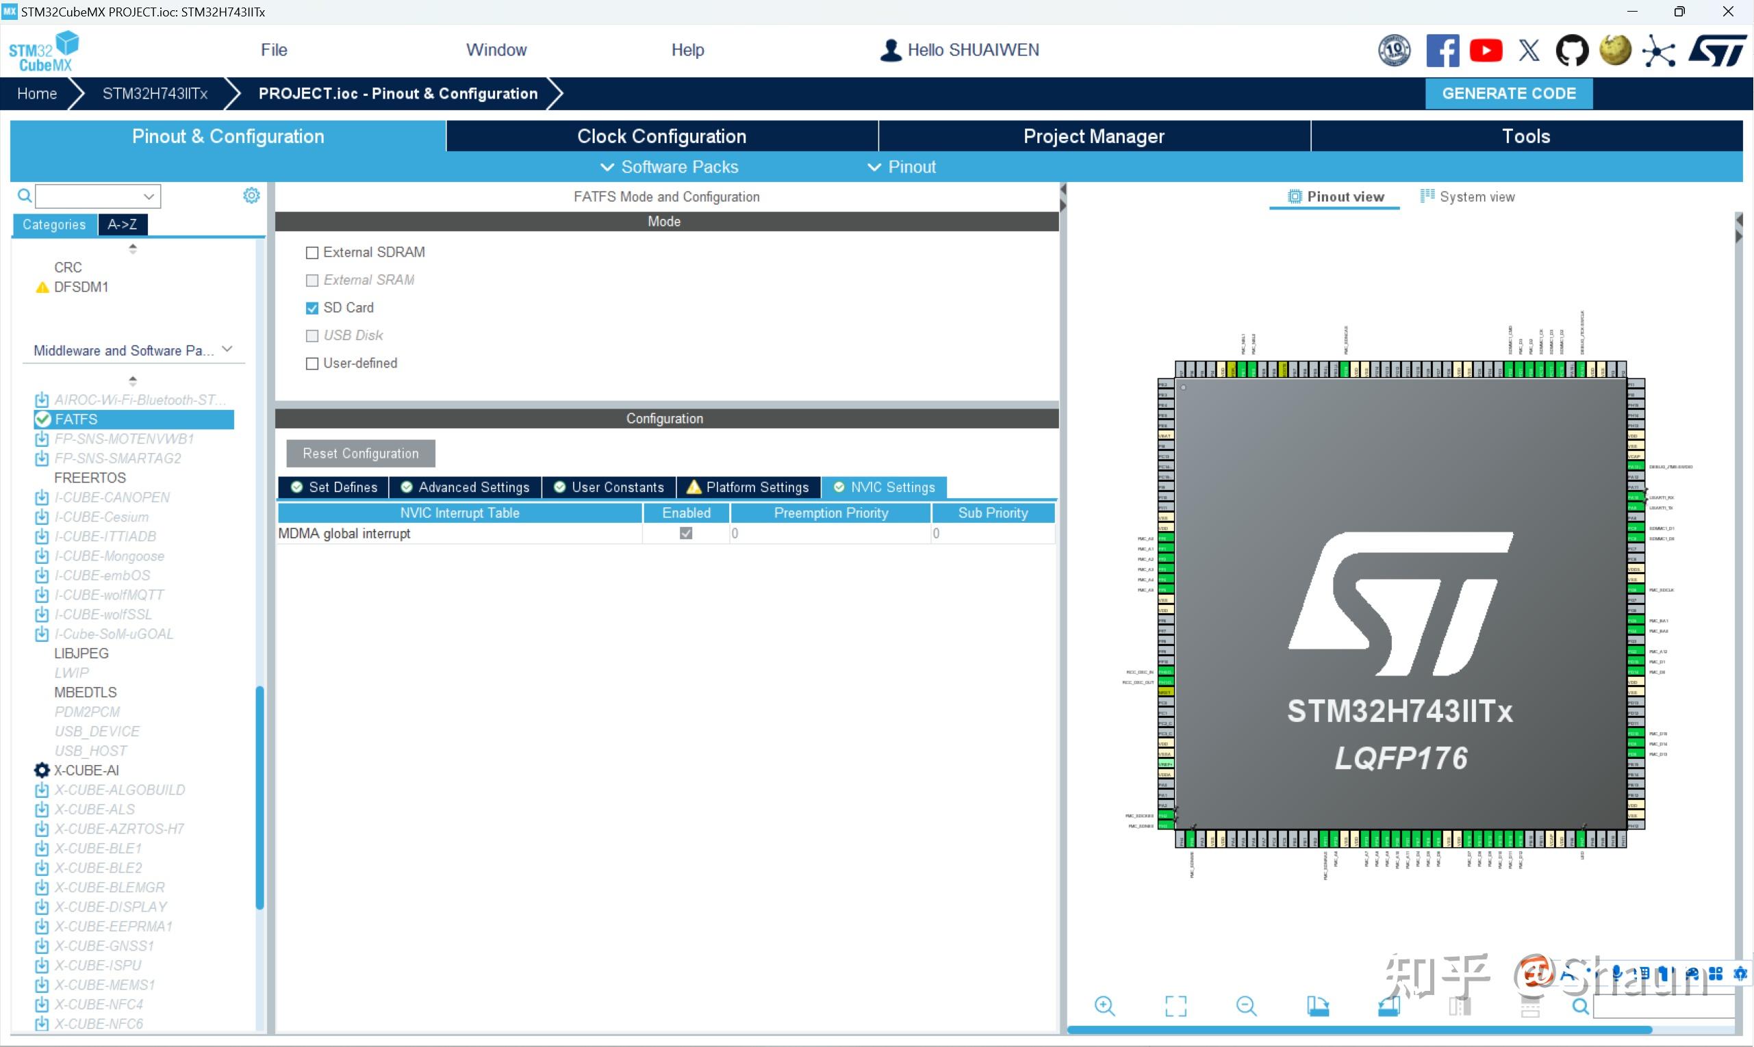
Task: Collapse Middleware and Software Packs category
Action: point(227,349)
